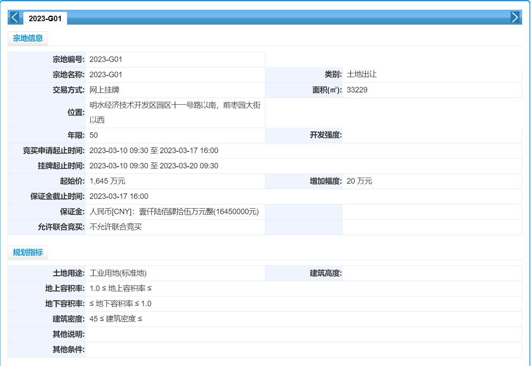Click the 土地用途 label
The image size is (531, 366).
[68, 273]
